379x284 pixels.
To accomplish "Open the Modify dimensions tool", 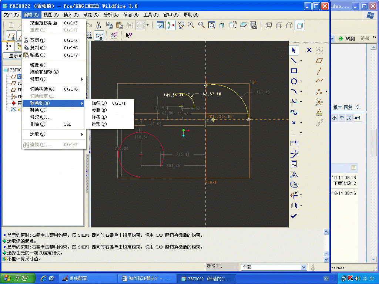I will (294, 153).
